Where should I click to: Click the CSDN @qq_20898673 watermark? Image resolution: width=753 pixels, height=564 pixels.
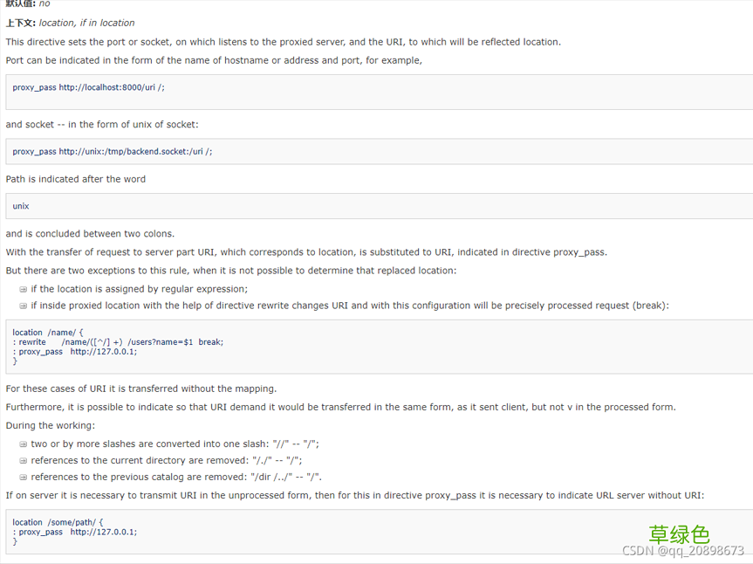683,551
